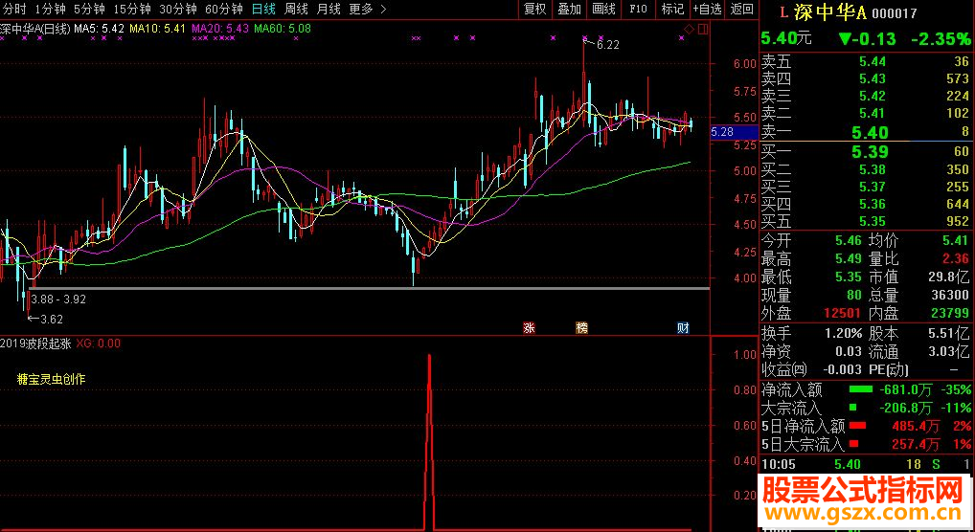Image resolution: width=975 pixels, height=532 pixels.
Task: Select the 15分钟 chart period
Action: [132, 9]
